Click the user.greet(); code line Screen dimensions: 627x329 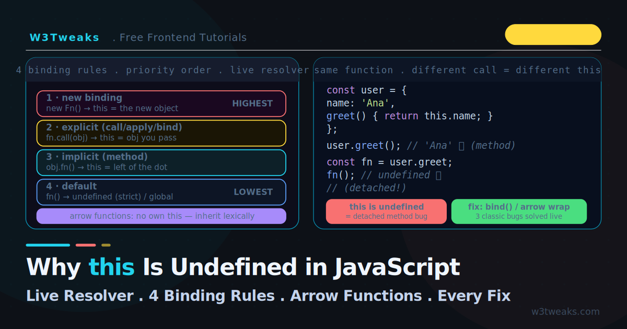click(x=421, y=146)
